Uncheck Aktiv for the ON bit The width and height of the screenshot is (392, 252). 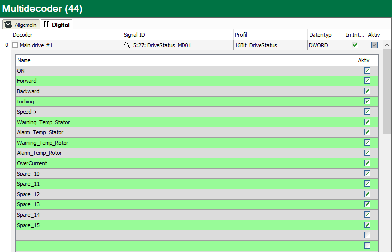coord(367,71)
